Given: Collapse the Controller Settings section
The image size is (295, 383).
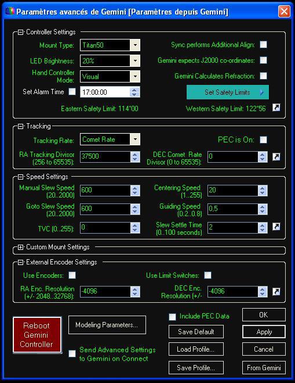Looking at the screenshot, I should 21,32.
